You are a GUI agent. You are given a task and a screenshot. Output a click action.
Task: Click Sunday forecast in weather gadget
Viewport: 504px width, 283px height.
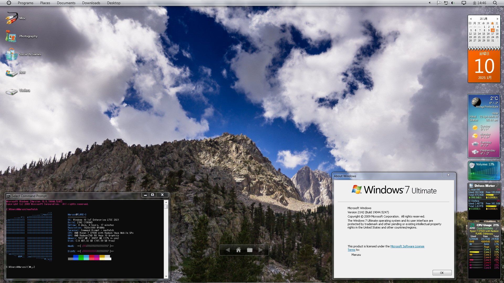(481, 128)
